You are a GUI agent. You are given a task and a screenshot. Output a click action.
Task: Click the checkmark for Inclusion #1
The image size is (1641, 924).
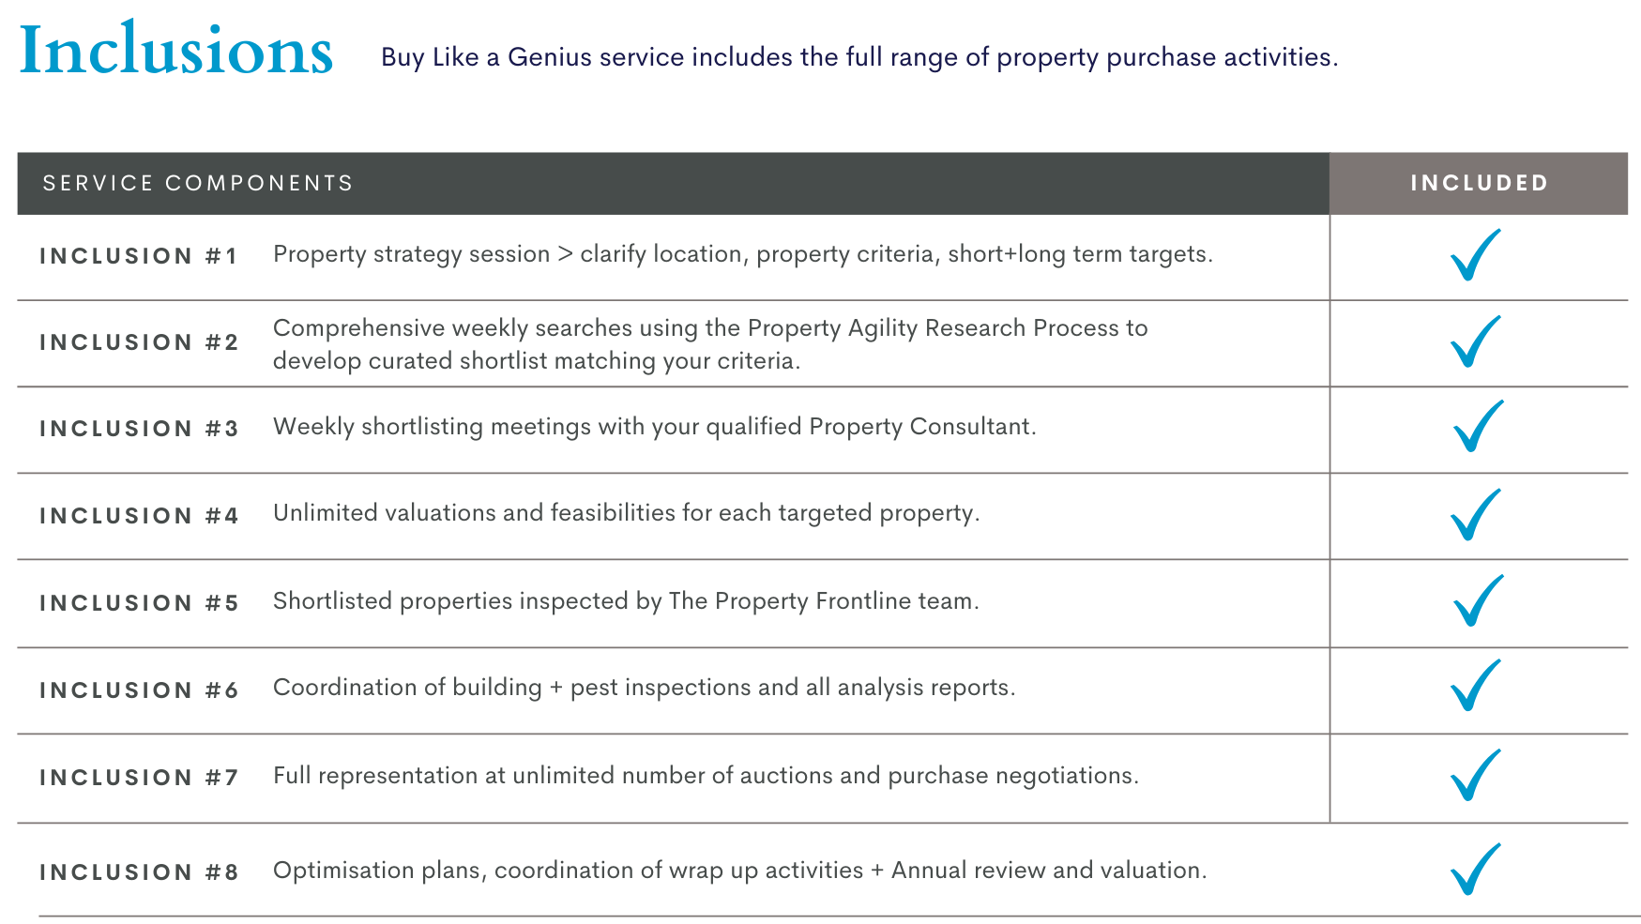tap(1475, 255)
